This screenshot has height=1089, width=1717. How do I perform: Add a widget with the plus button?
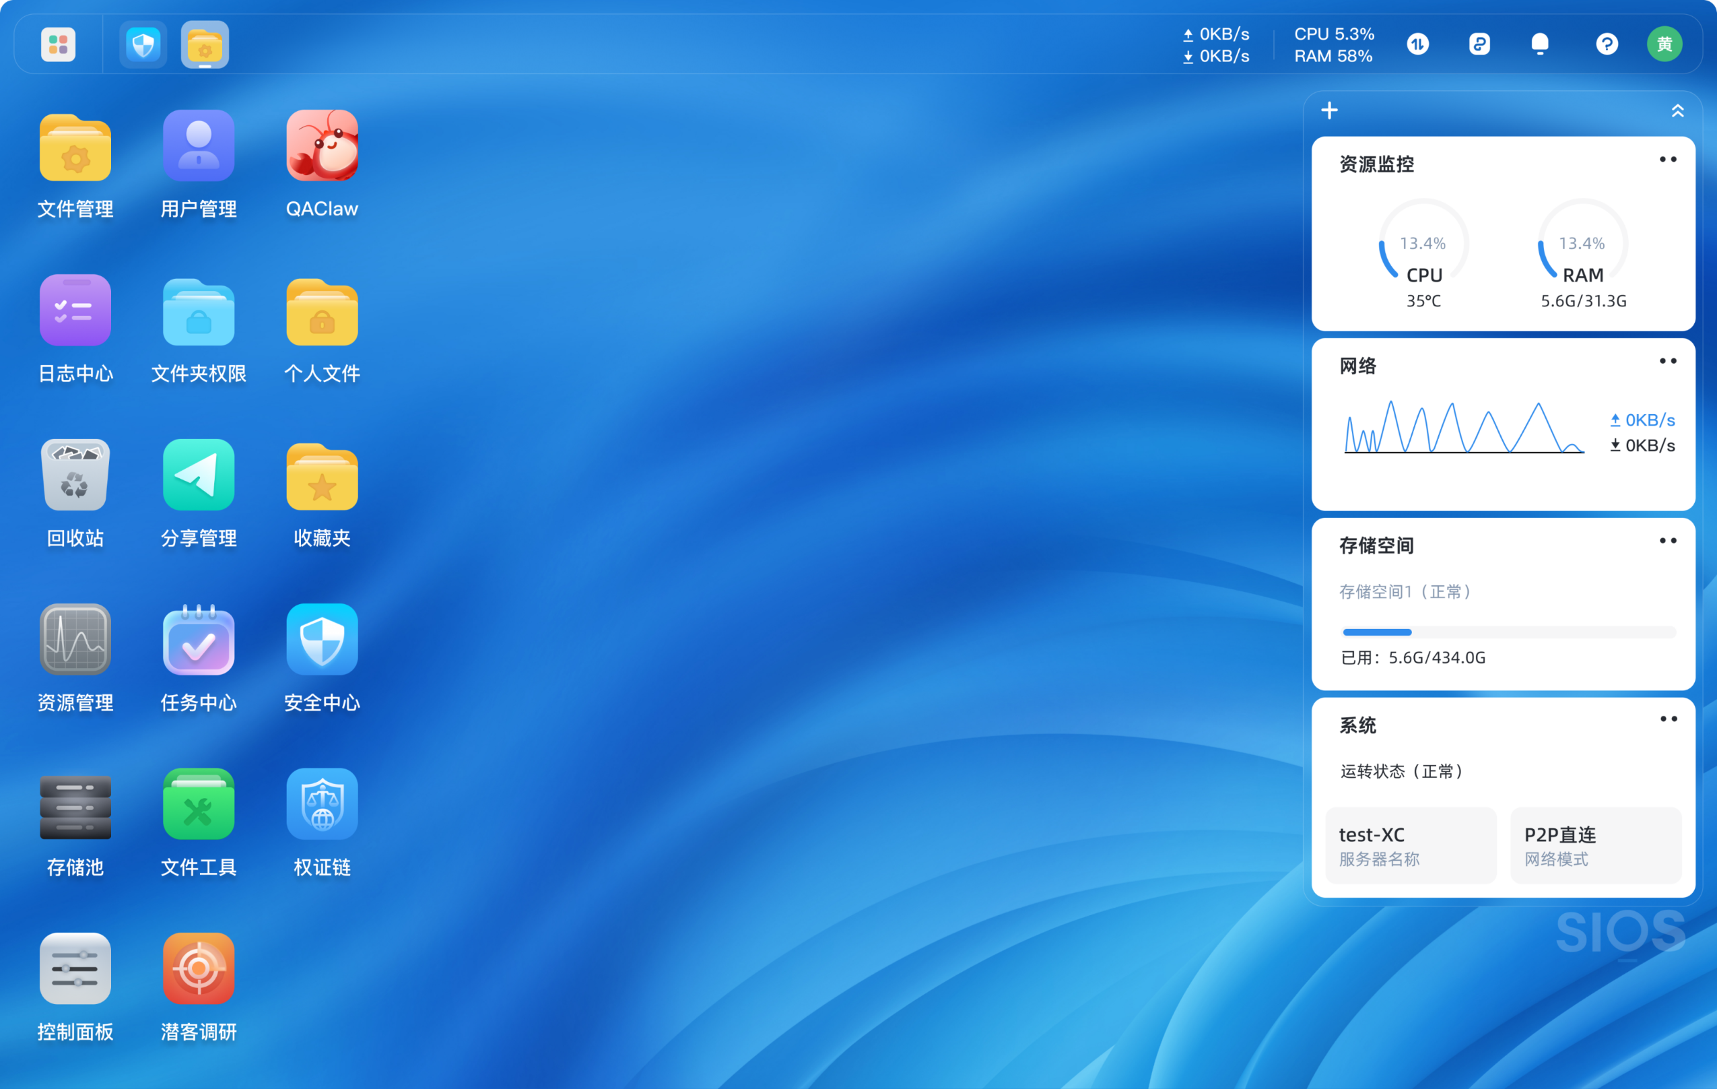point(1329,110)
